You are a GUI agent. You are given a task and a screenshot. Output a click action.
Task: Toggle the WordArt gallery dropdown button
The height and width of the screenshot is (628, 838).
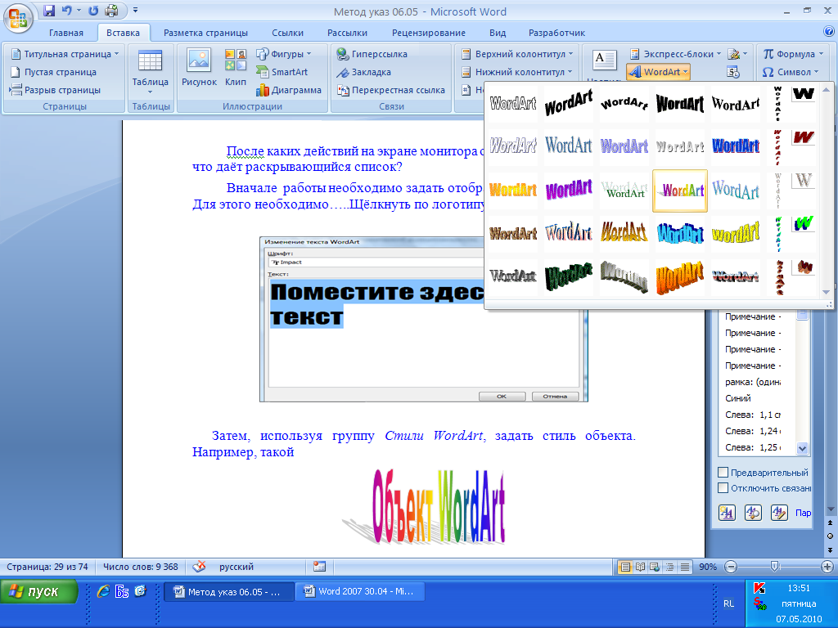(x=659, y=72)
